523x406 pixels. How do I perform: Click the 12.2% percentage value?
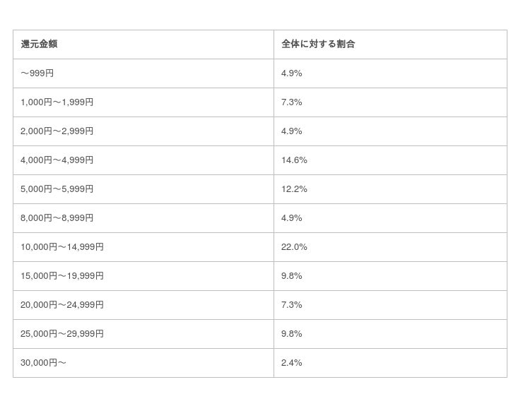tap(294, 189)
